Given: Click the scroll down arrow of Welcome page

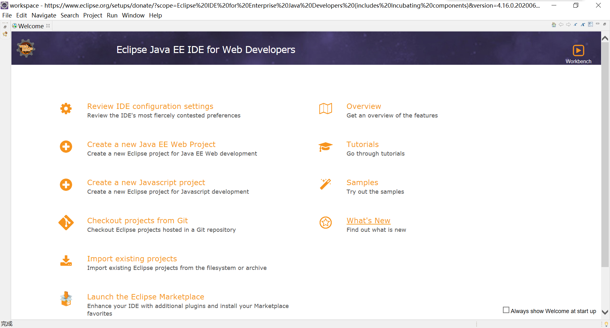Looking at the screenshot, I should 605,312.
